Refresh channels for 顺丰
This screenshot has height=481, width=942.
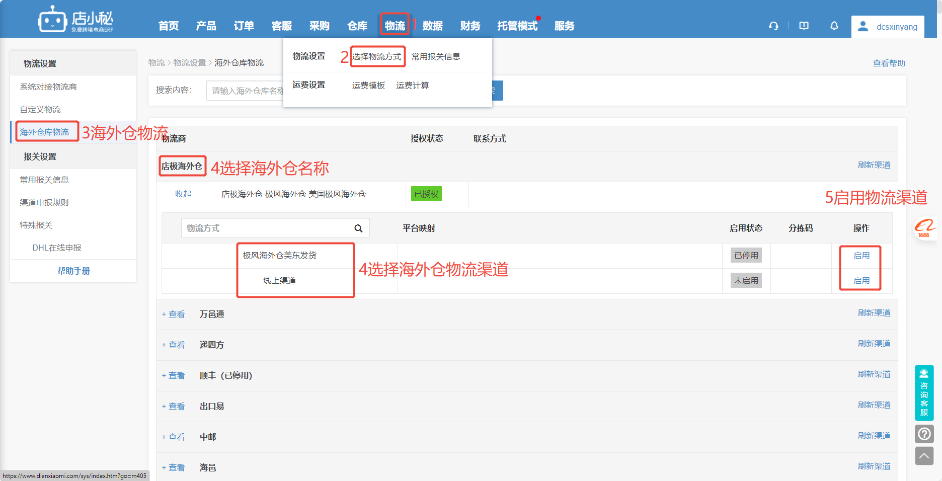tap(874, 374)
